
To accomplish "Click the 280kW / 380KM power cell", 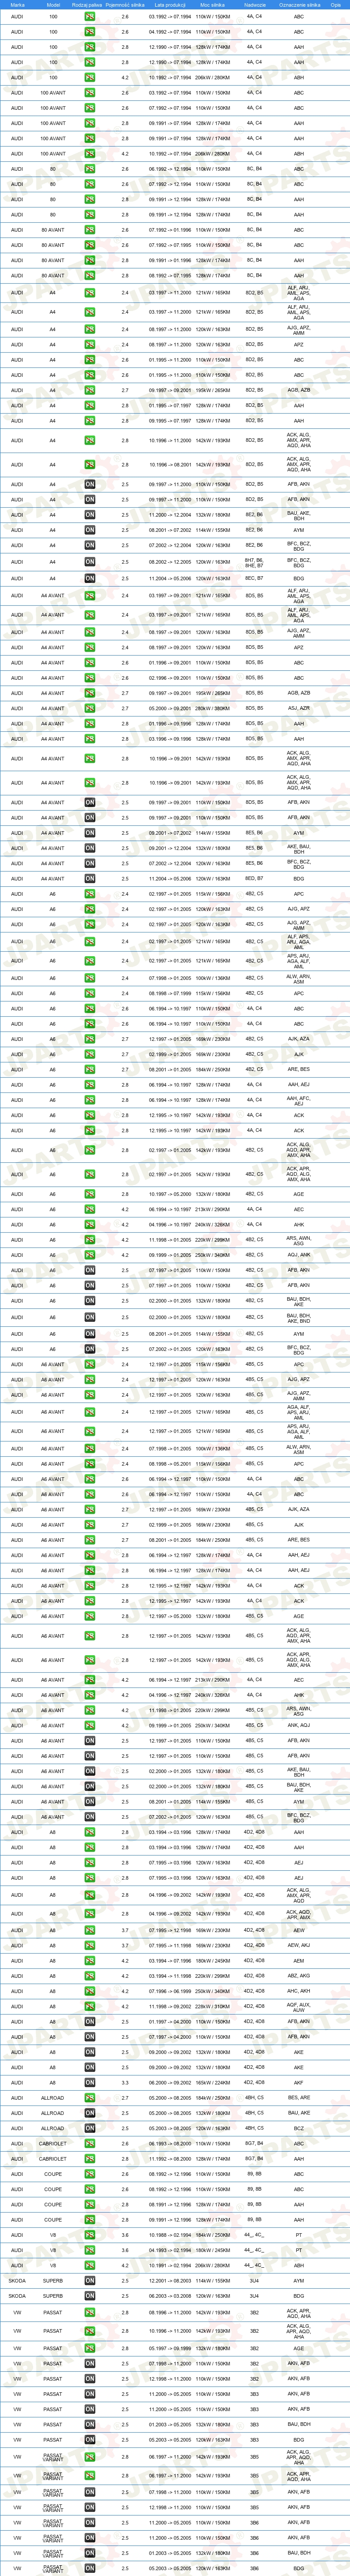I will (212, 708).
